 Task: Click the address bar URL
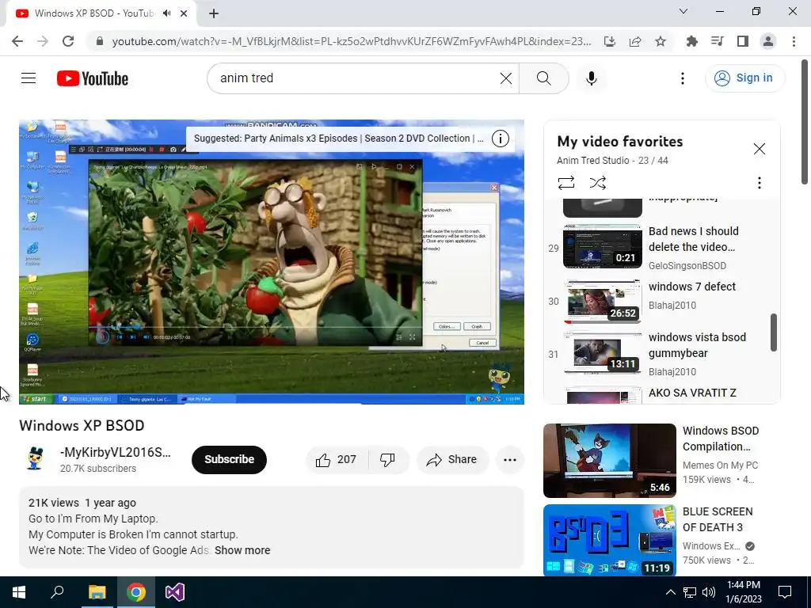352,41
